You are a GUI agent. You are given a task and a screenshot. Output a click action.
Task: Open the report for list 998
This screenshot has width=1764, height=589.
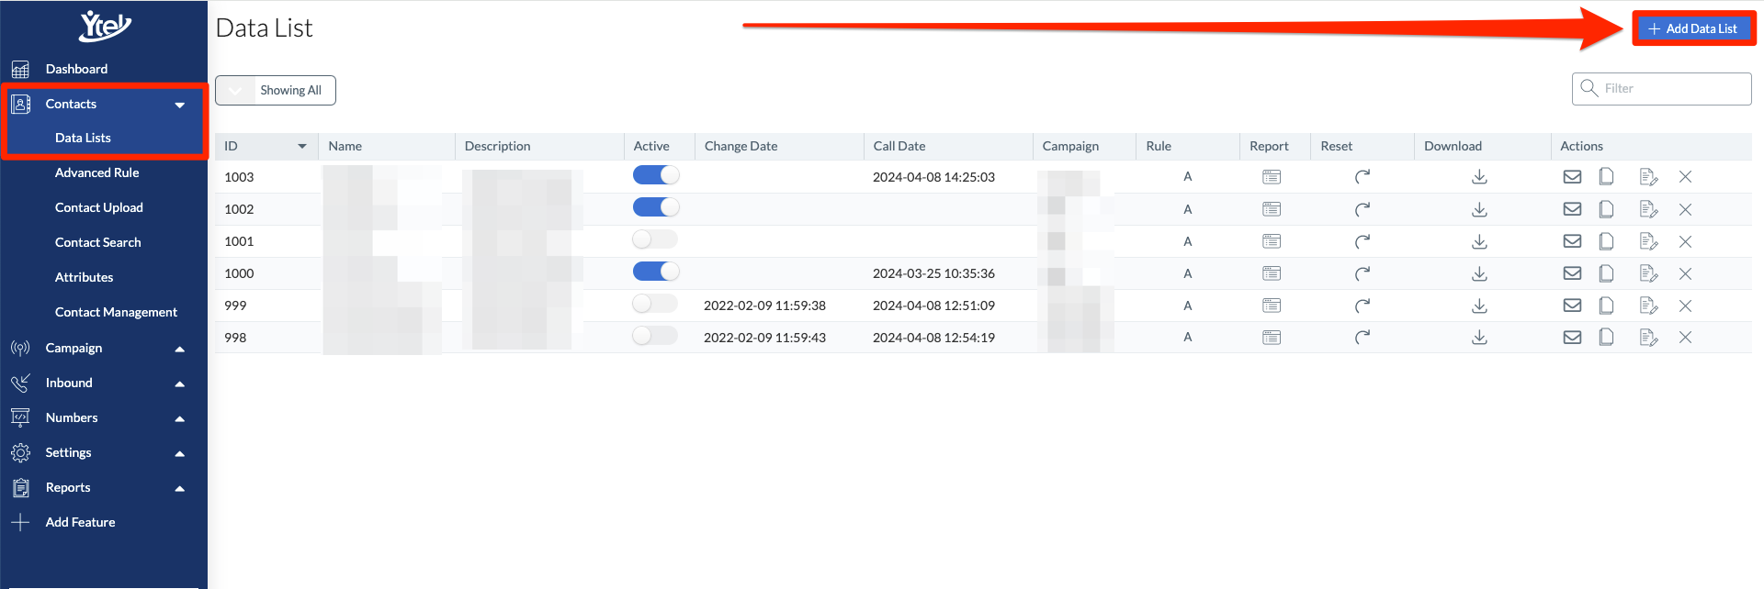(1271, 338)
